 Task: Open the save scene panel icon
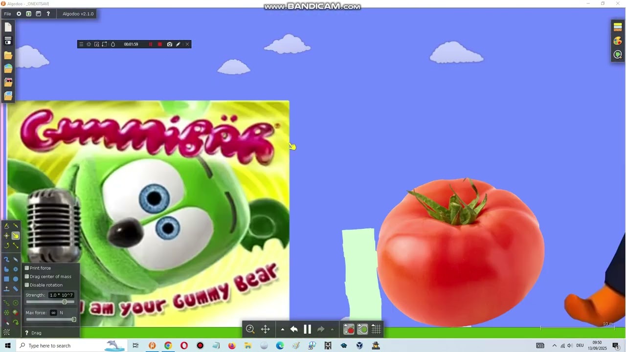pyautogui.click(x=8, y=41)
